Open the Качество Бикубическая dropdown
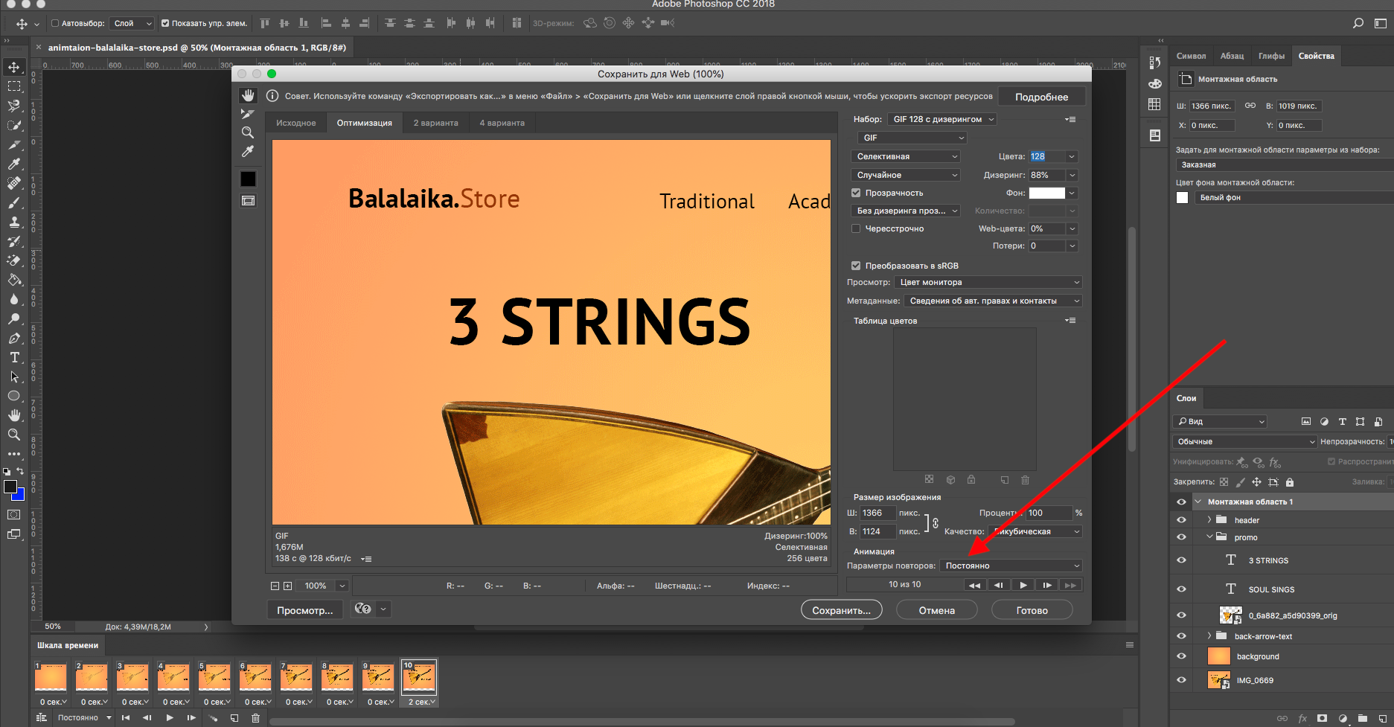The image size is (1394, 727). pyautogui.click(x=1035, y=531)
